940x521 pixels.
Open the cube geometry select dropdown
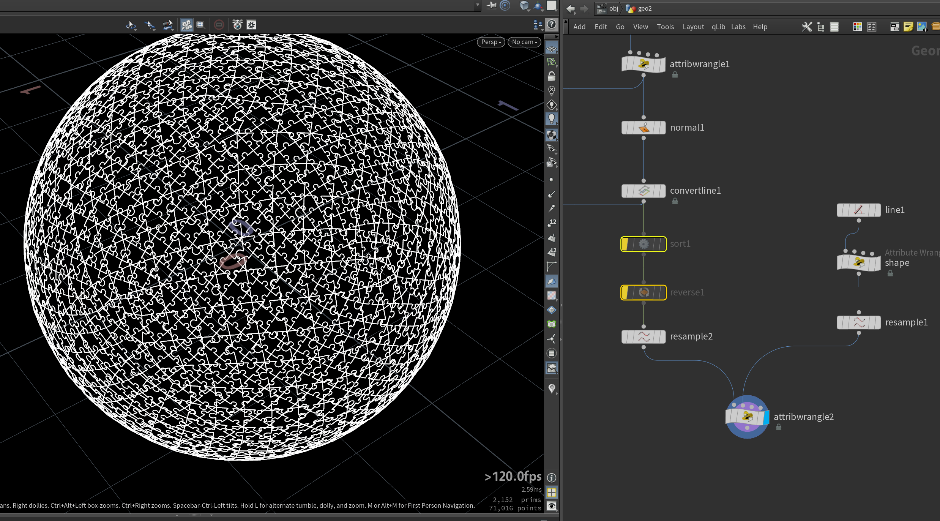coord(525,5)
